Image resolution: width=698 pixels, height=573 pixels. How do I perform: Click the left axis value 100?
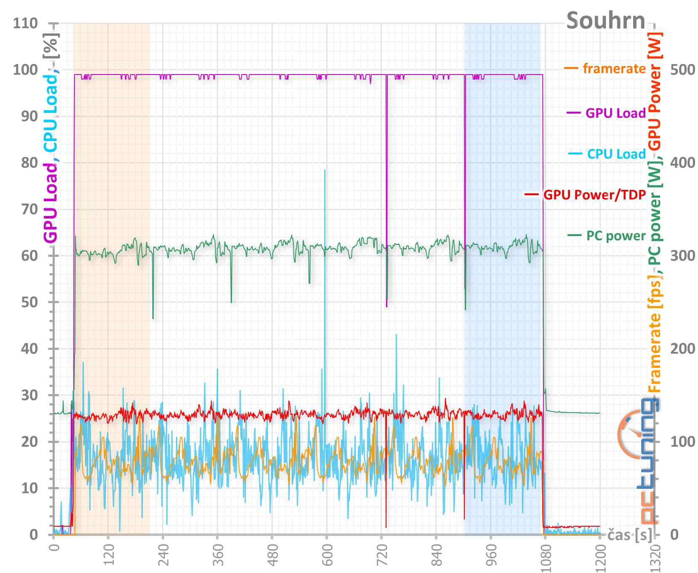point(25,69)
